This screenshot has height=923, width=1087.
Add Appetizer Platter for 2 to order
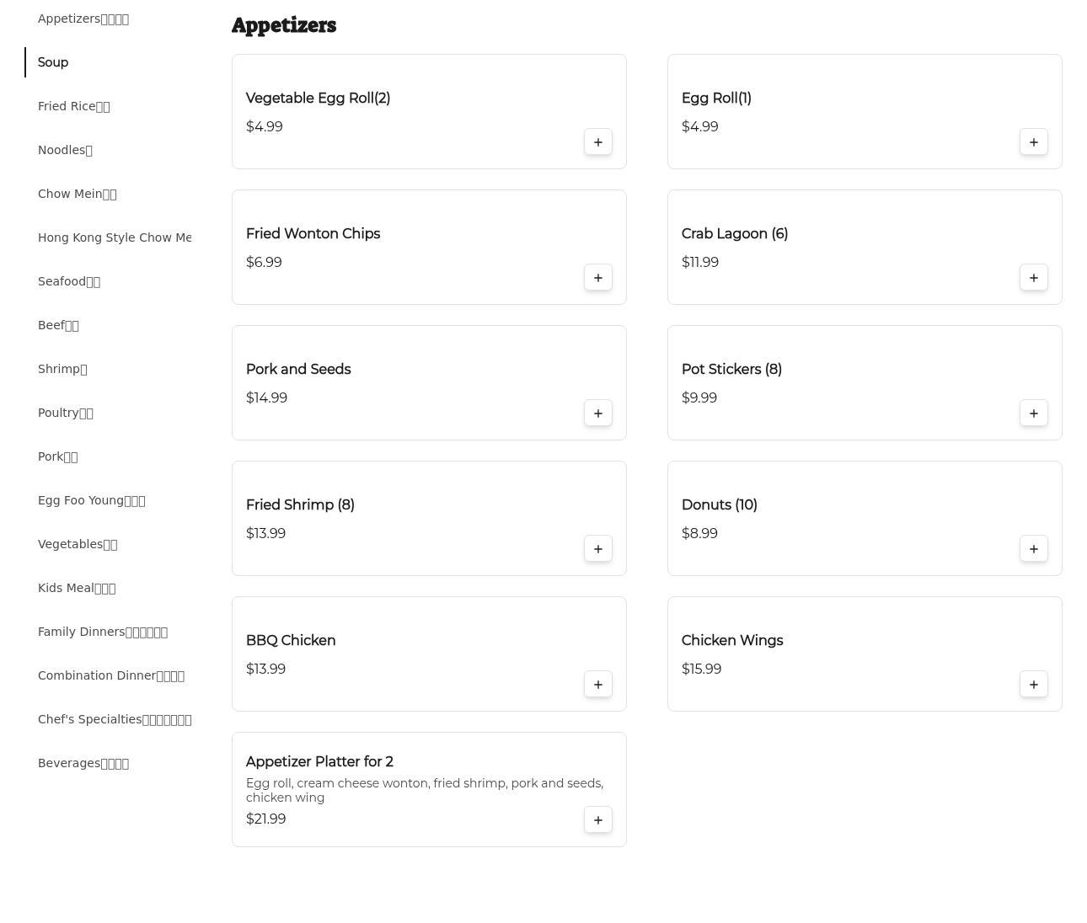pyautogui.click(x=598, y=820)
